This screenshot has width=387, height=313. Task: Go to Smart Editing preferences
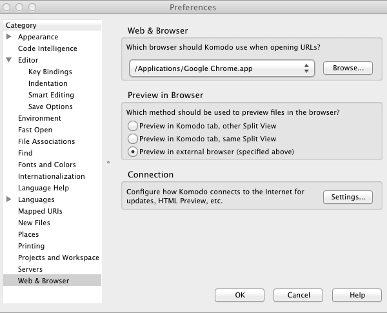click(x=51, y=95)
